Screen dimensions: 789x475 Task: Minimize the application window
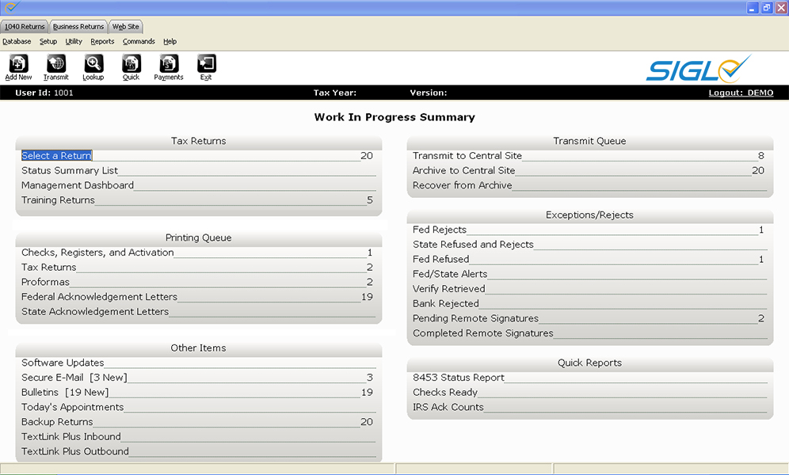point(752,8)
